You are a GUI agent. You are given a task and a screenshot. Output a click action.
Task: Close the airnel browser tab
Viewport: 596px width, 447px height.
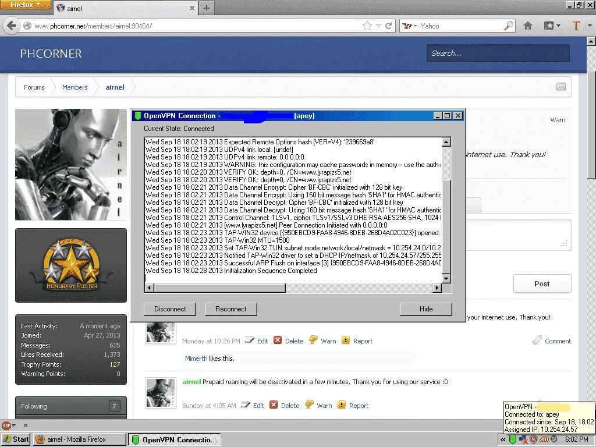[x=192, y=8]
